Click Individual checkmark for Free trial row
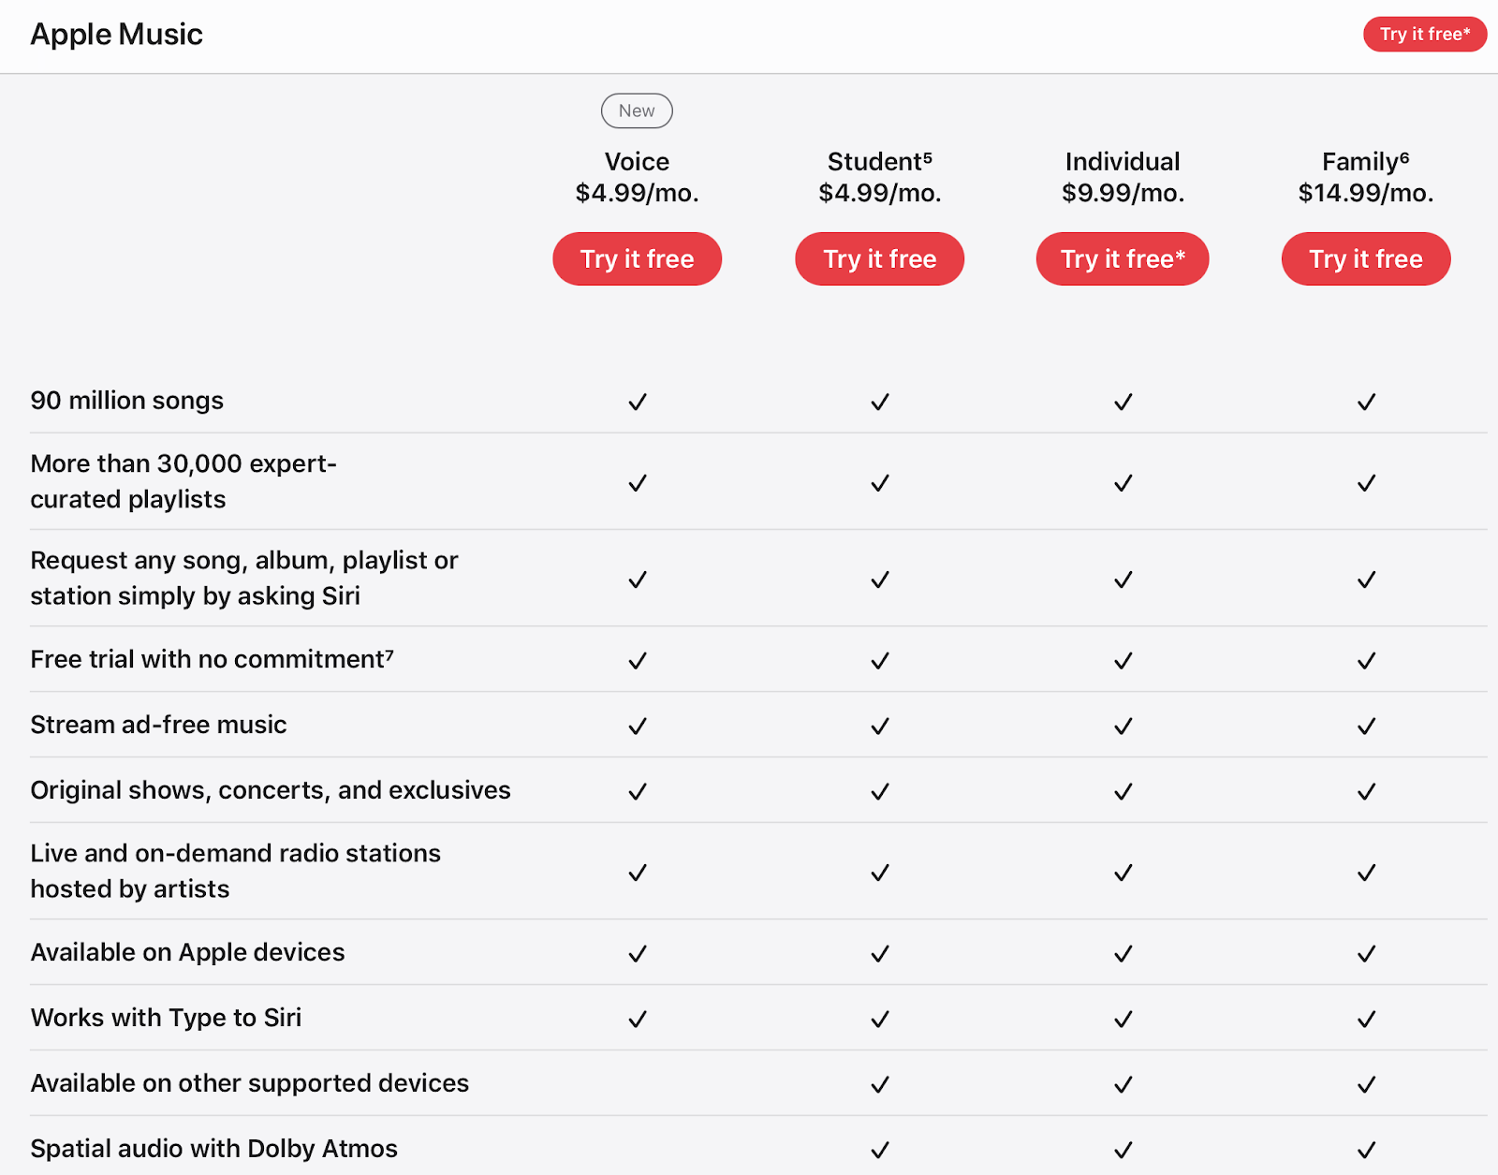Image resolution: width=1498 pixels, height=1175 pixels. coord(1123,661)
